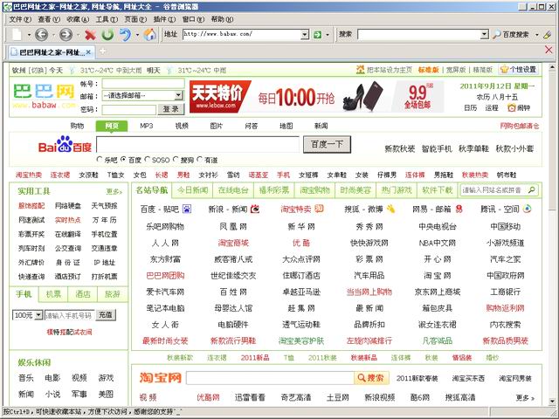559x419 pixels.
Task: Click the 天天特价 banner advertisement
Action: [x=317, y=97]
